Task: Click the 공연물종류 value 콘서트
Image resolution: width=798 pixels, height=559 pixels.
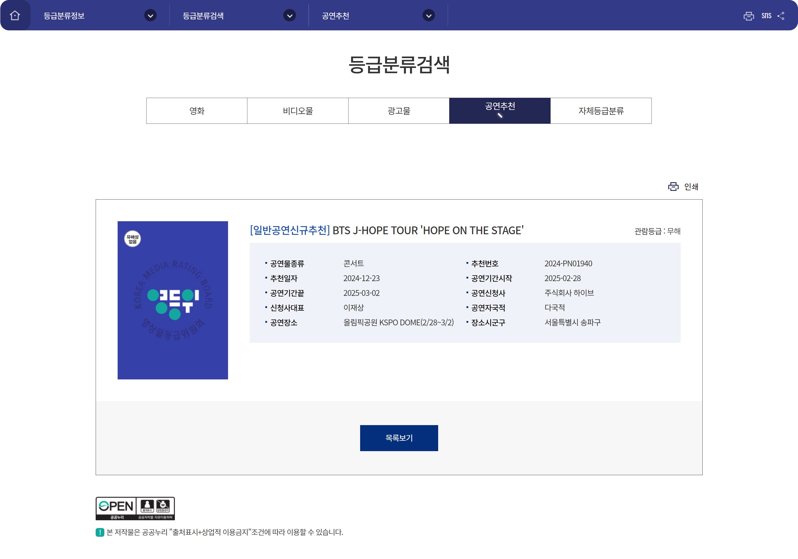Action: click(x=353, y=263)
